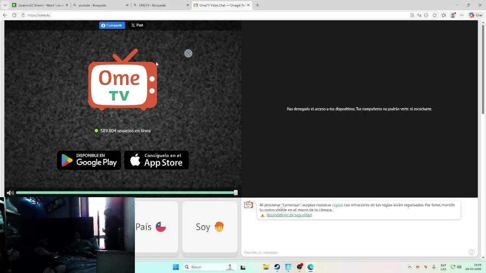Image resolution: width=486 pixels, height=273 pixels.
Task: Click the X Post button
Action: (x=137, y=25)
